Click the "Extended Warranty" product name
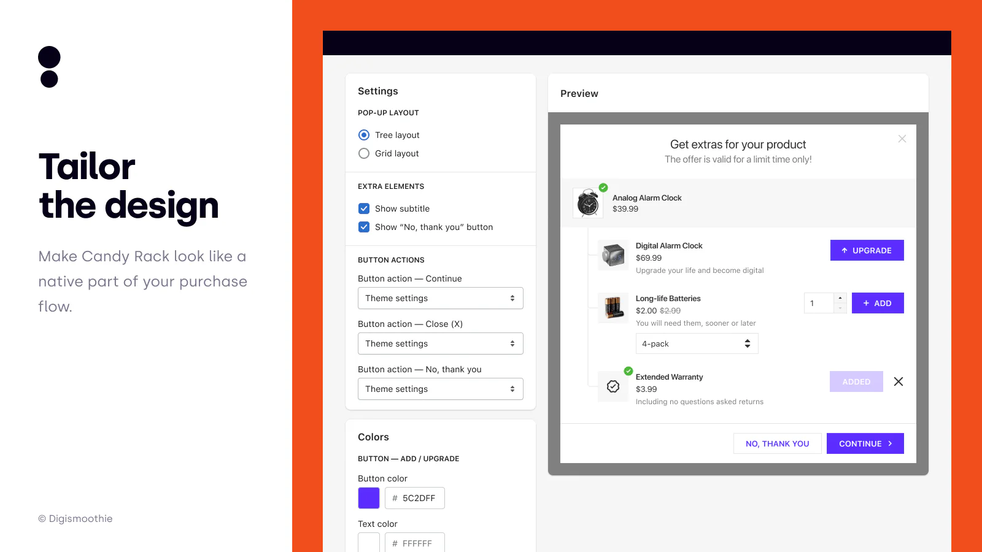Screen dimensions: 982x552 click(x=669, y=377)
